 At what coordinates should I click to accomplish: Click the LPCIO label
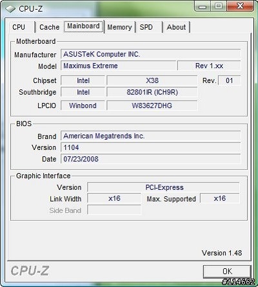tap(46, 106)
